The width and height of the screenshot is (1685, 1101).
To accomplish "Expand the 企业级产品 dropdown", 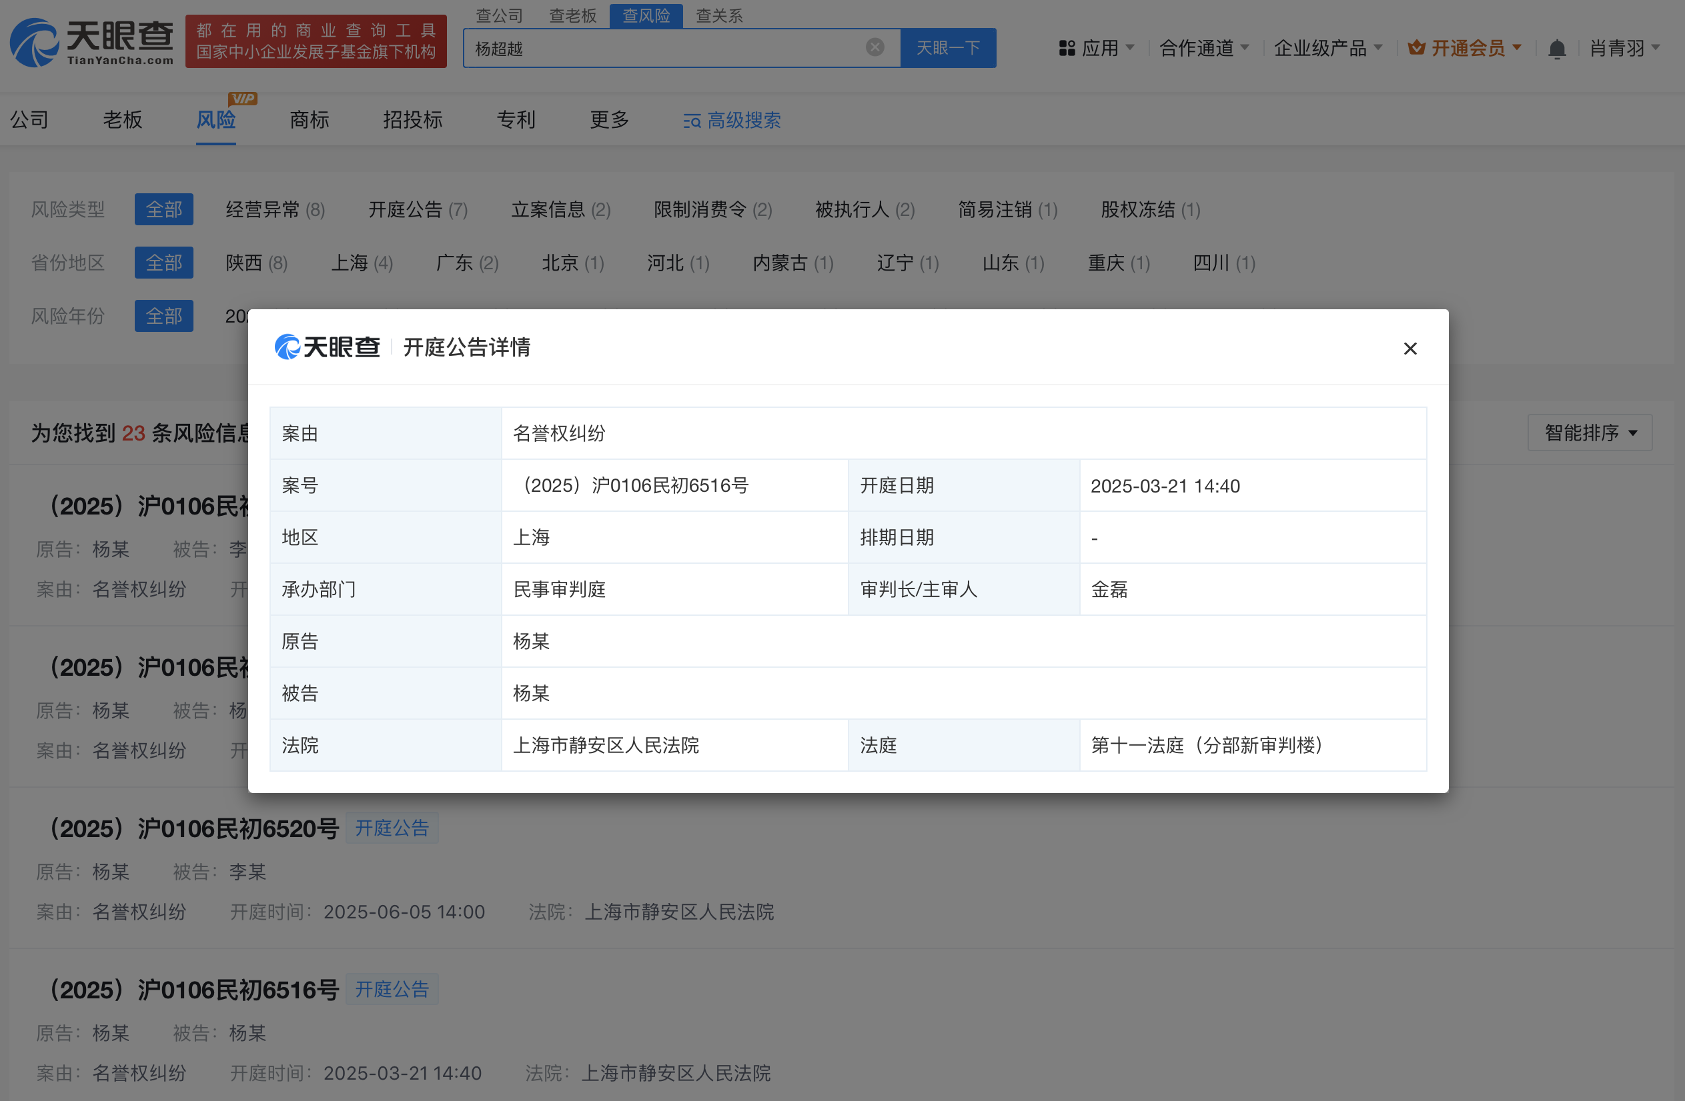I will pyautogui.click(x=1327, y=48).
